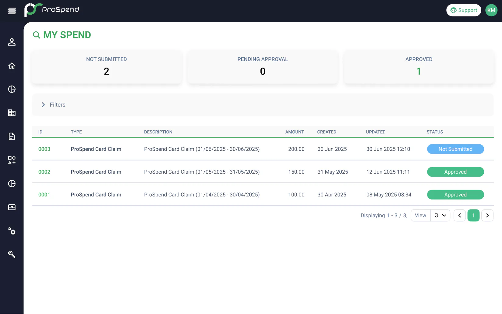
Task: Open the document icon in sidebar
Action: tap(12, 136)
